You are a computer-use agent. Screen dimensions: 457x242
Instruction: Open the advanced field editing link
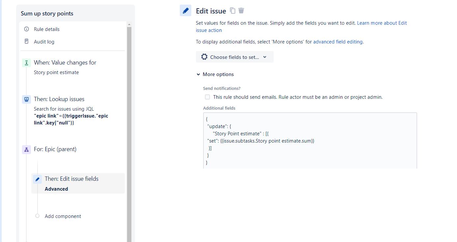coord(338,42)
